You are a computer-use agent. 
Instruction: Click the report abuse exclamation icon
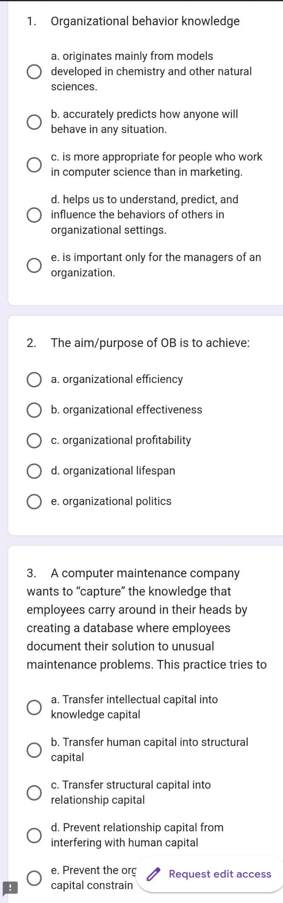pos(10,888)
